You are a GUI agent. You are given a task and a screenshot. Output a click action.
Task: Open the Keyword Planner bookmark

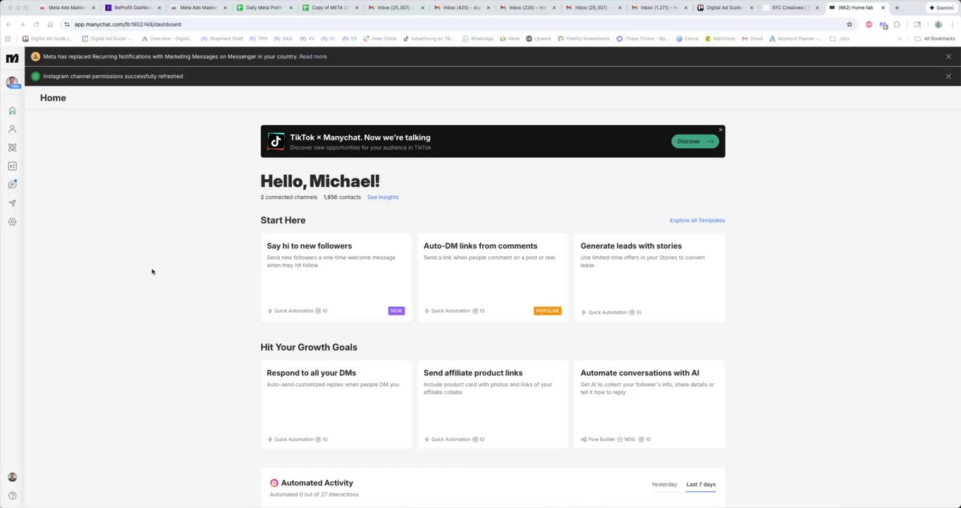[x=796, y=39]
